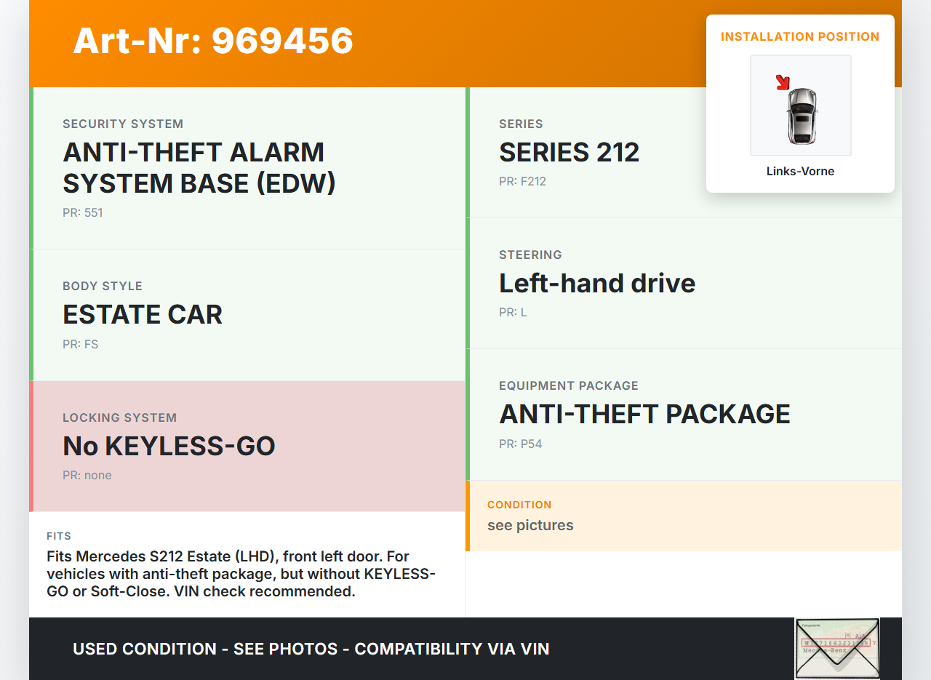This screenshot has width=931, height=680.
Task: Click the PR: none label
Action: (x=87, y=476)
